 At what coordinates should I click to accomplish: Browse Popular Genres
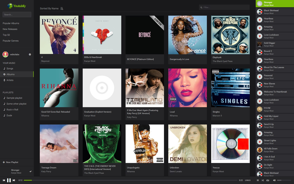pyautogui.click(x=11, y=41)
